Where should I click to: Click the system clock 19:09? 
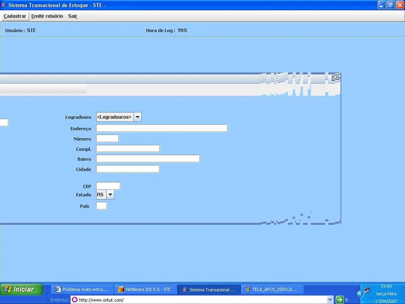tap(386, 287)
